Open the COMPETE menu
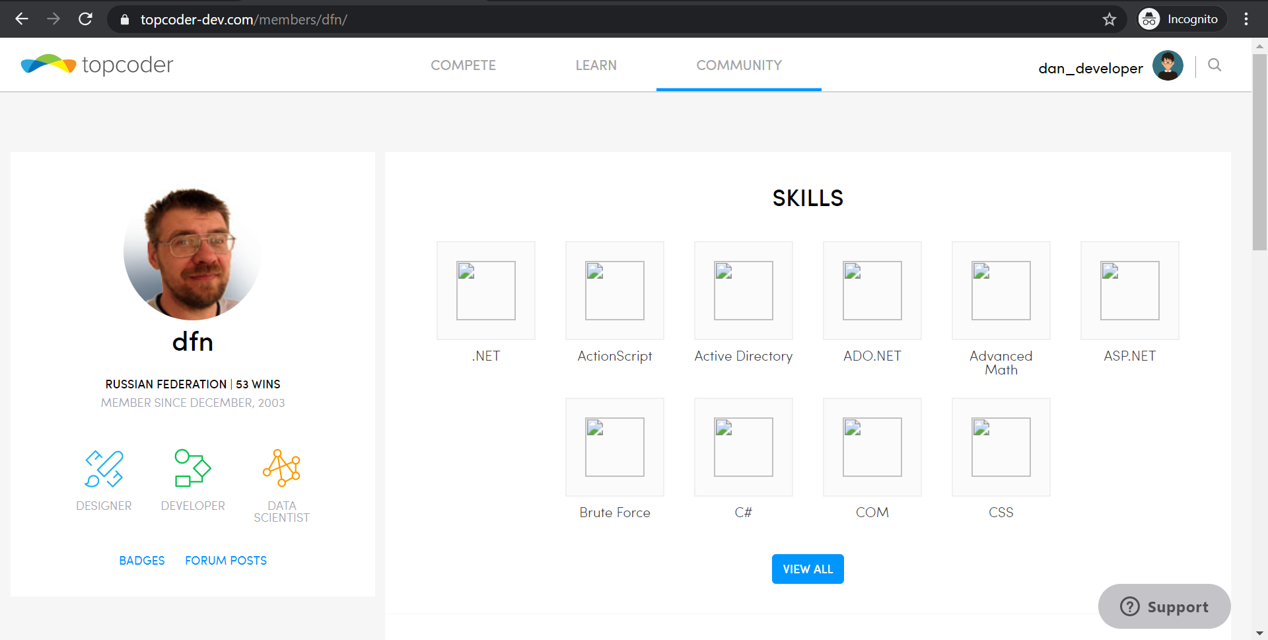Image resolution: width=1268 pixels, height=640 pixels. (463, 65)
